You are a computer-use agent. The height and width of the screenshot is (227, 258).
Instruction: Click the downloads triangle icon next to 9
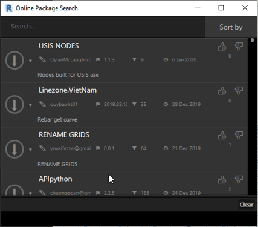coord(134,59)
